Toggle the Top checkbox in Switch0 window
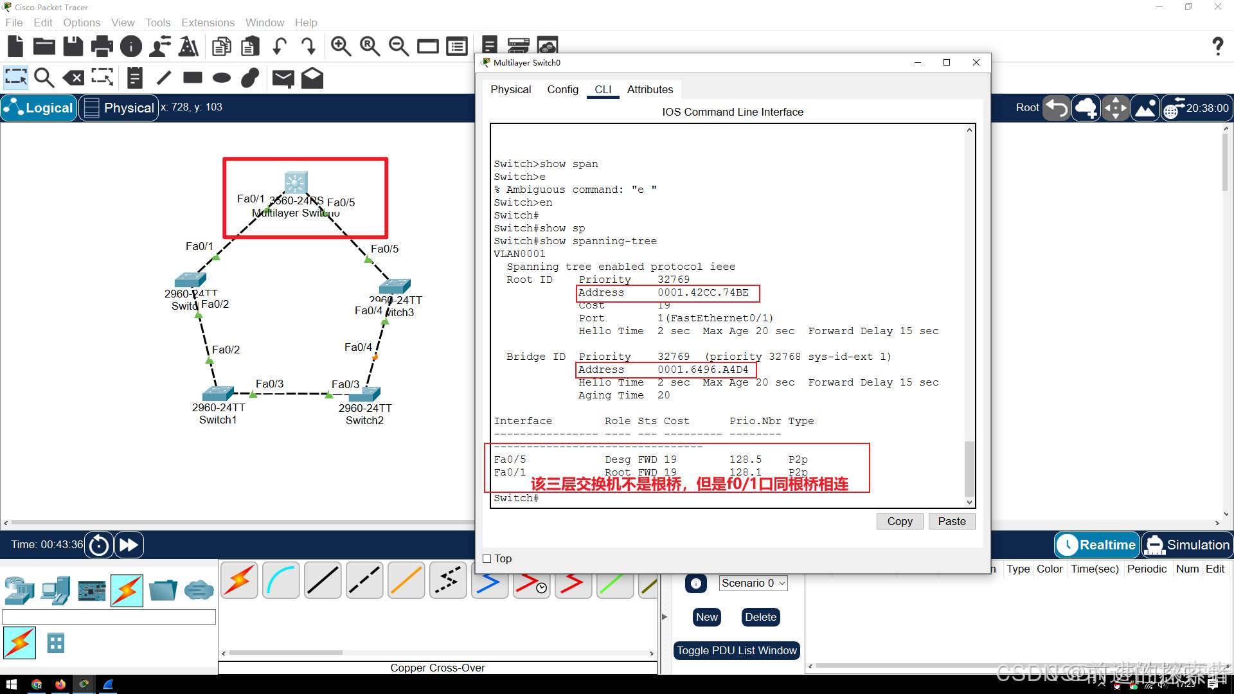This screenshot has width=1234, height=694. [x=487, y=559]
